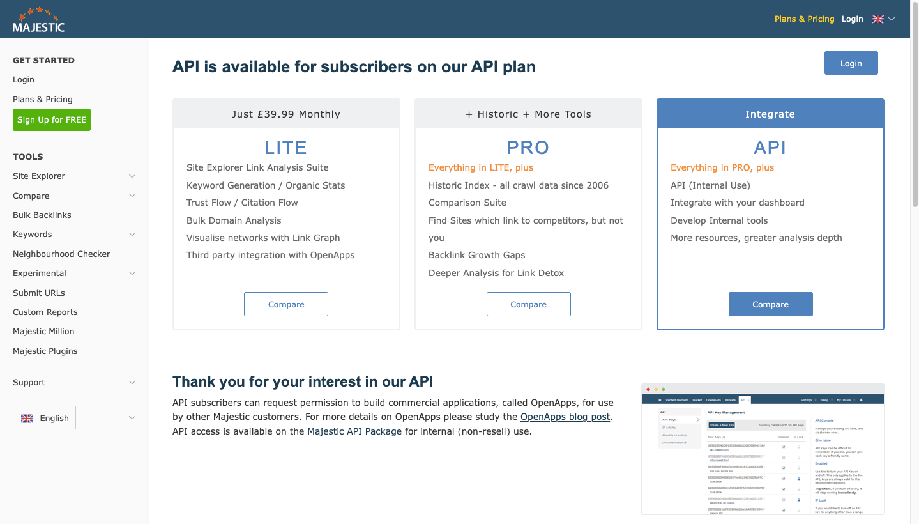This screenshot has height=524, width=919.
Task: Open language dropdown arrow beside top flag
Action: [892, 19]
